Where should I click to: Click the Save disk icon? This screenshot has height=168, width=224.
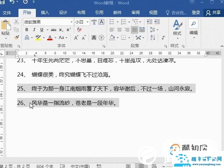click(2, 2)
